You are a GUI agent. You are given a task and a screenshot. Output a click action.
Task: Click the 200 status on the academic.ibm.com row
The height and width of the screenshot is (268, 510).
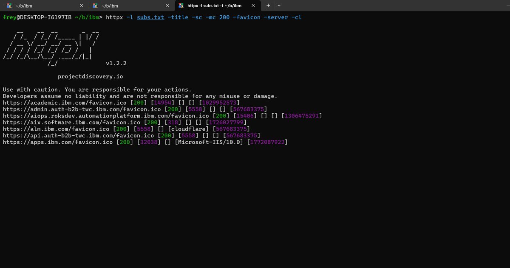[139, 103]
